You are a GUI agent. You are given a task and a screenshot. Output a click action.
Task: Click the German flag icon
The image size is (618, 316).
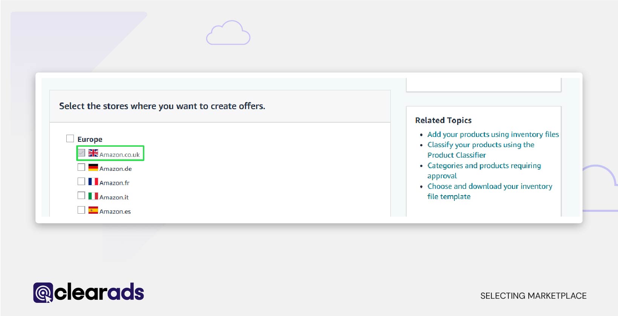tap(93, 167)
